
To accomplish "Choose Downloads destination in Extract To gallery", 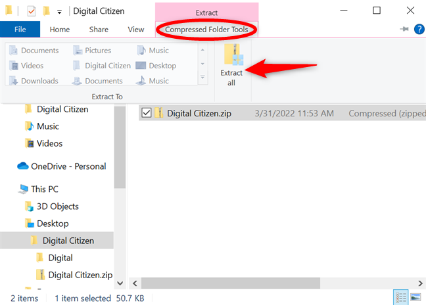I will click(x=34, y=81).
